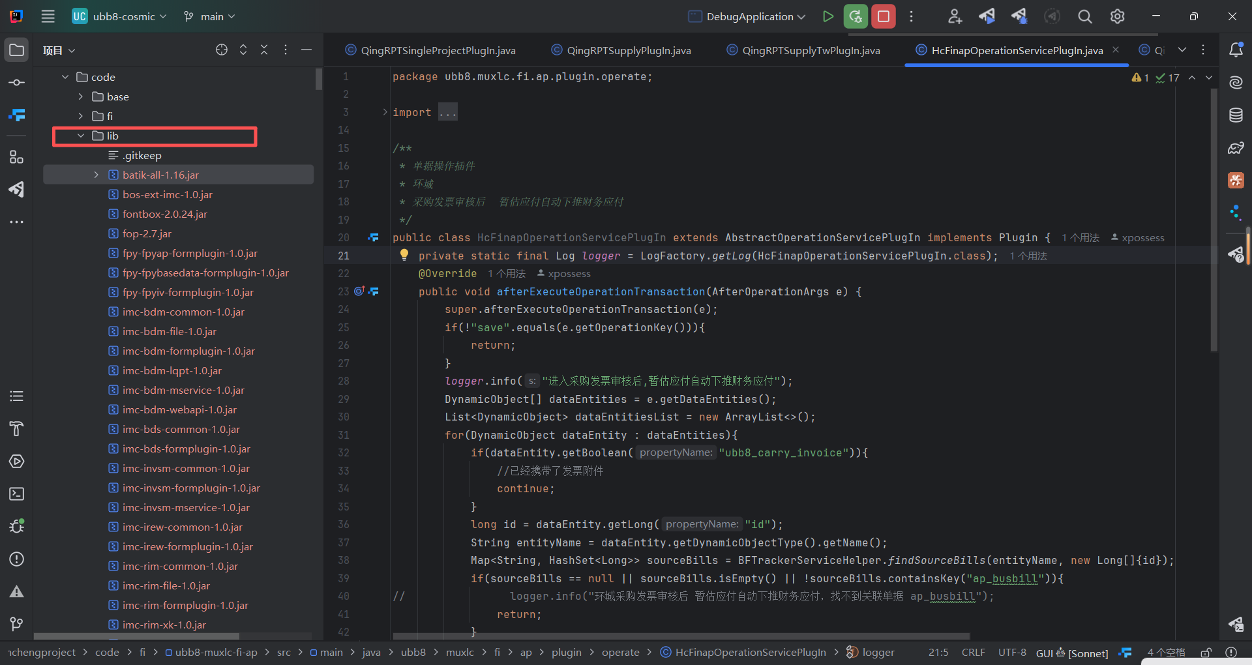Image resolution: width=1252 pixels, height=665 pixels.
Task: Click editor vertical scrollbar
Action: [x=1214, y=219]
